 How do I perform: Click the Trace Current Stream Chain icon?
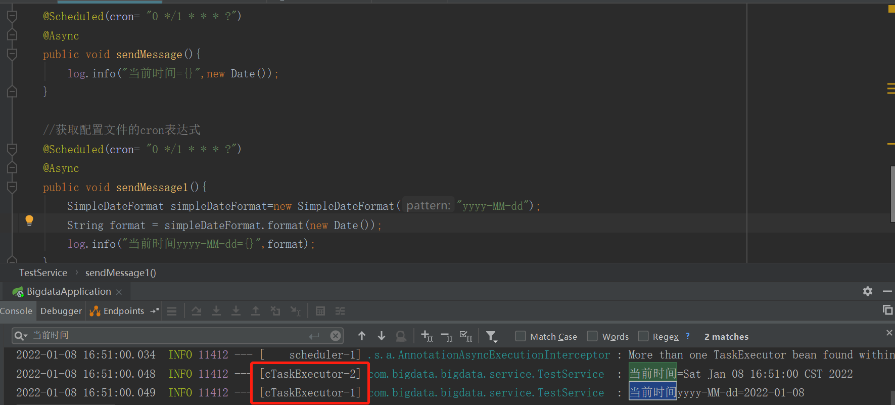click(x=340, y=311)
